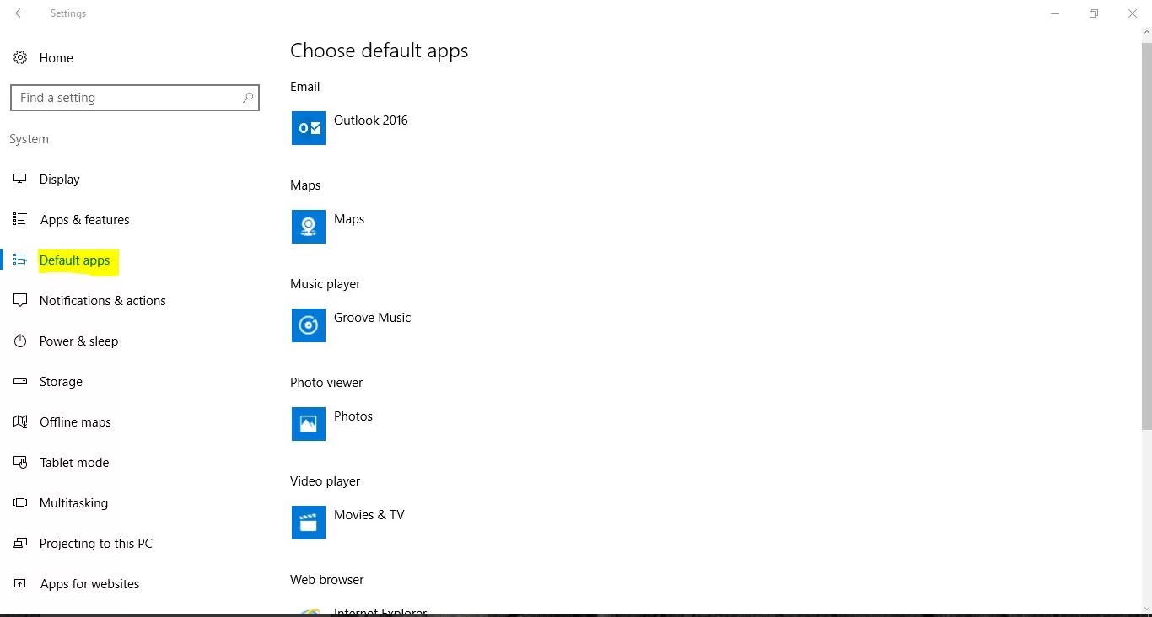The image size is (1152, 617).
Task: Click the Maps app icon
Action: tap(309, 227)
